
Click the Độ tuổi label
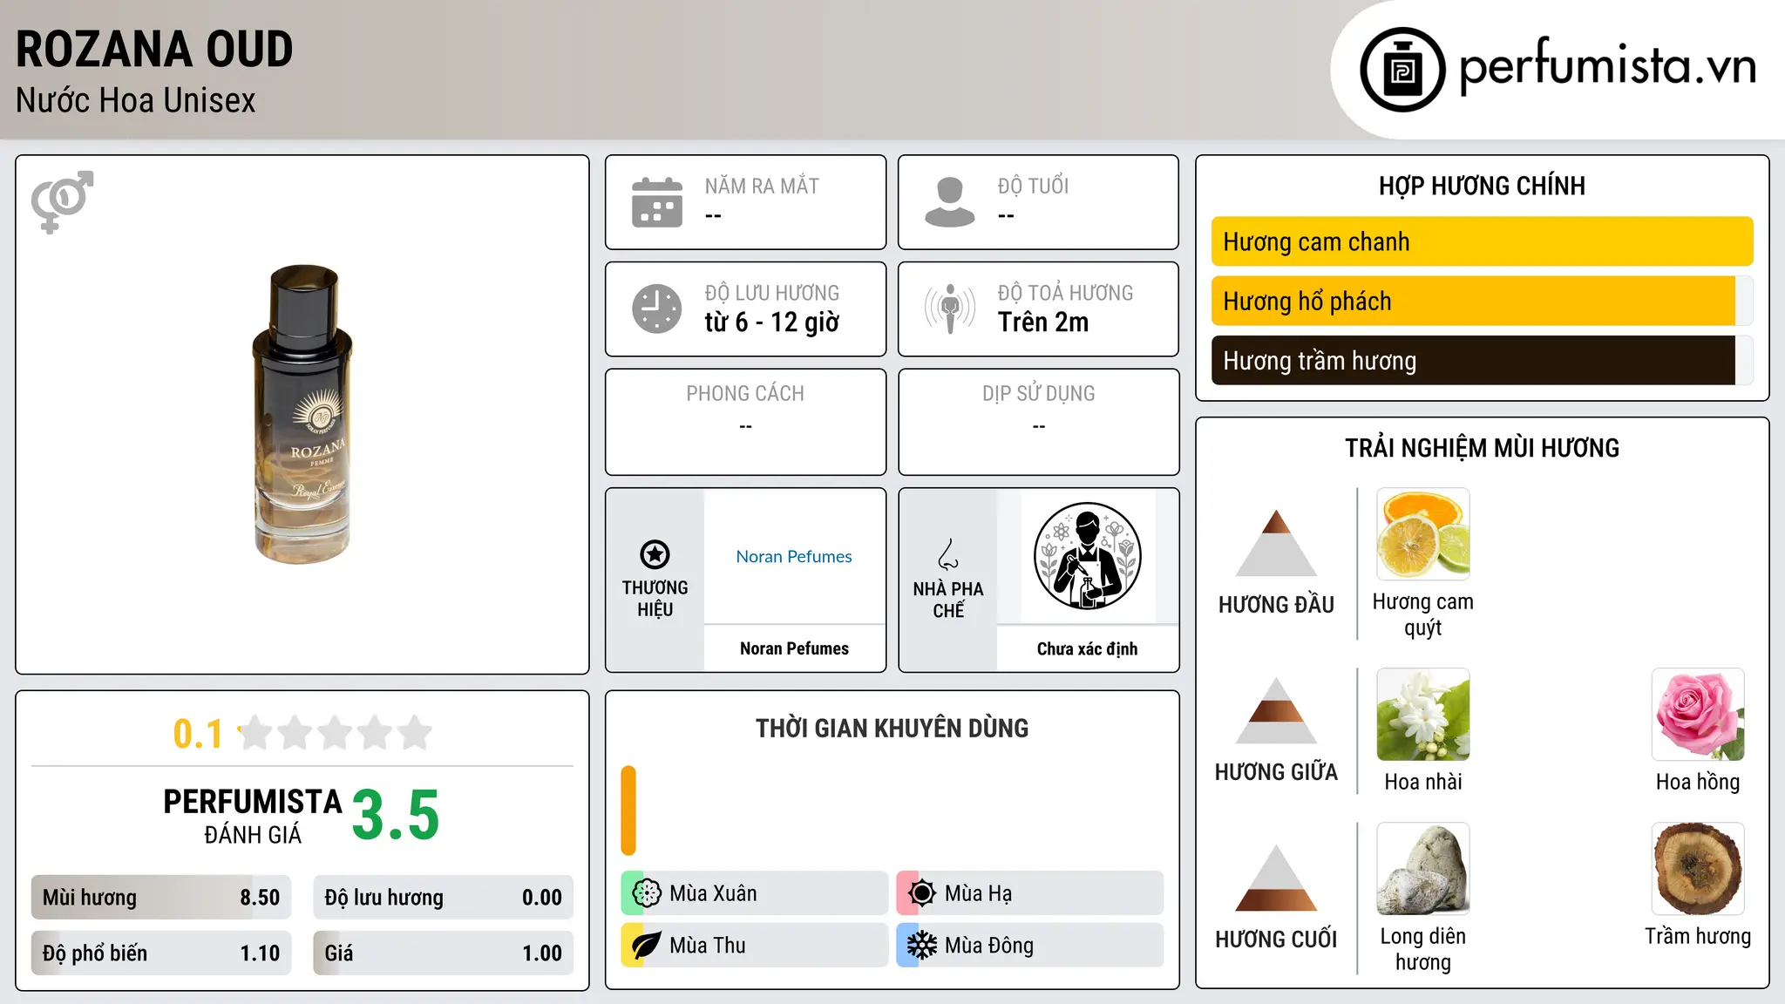pos(1033,186)
